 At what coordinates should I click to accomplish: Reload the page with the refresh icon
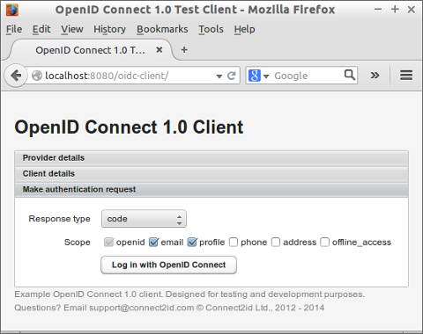(232, 76)
